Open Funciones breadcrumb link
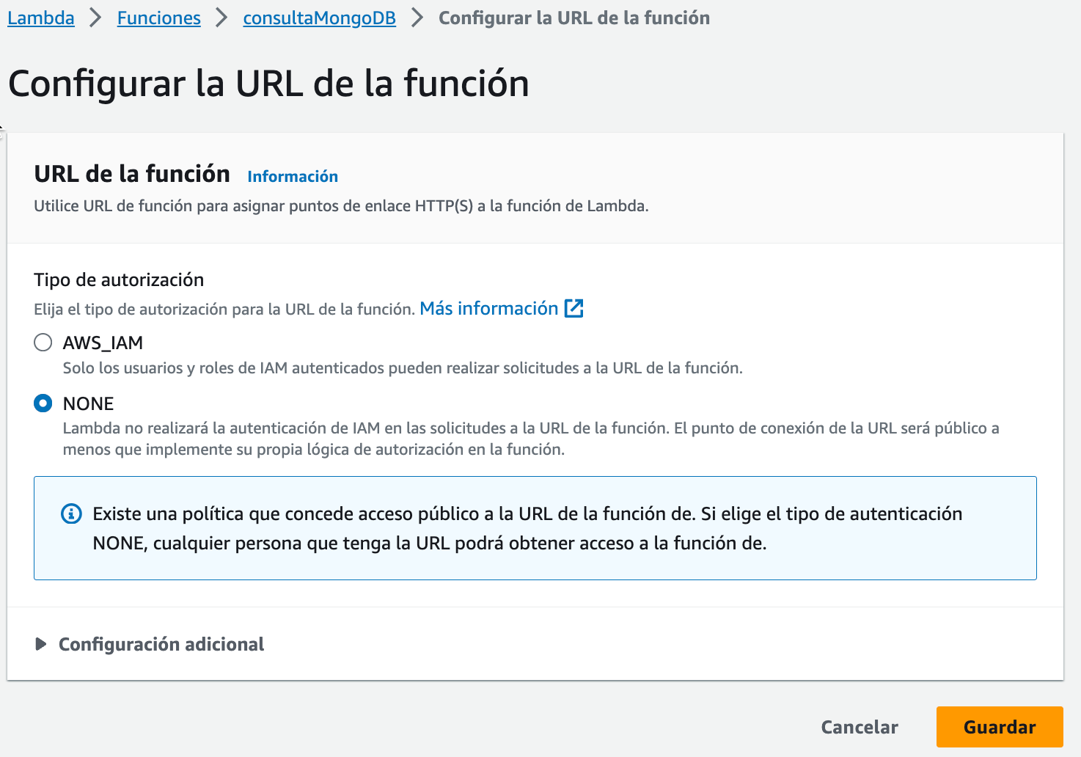The image size is (1081, 757). [x=158, y=18]
